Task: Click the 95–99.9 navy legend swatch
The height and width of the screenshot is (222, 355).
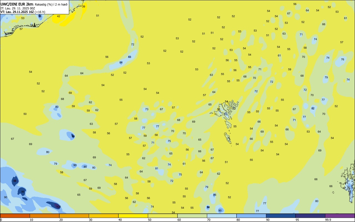Action: coord(310,216)
